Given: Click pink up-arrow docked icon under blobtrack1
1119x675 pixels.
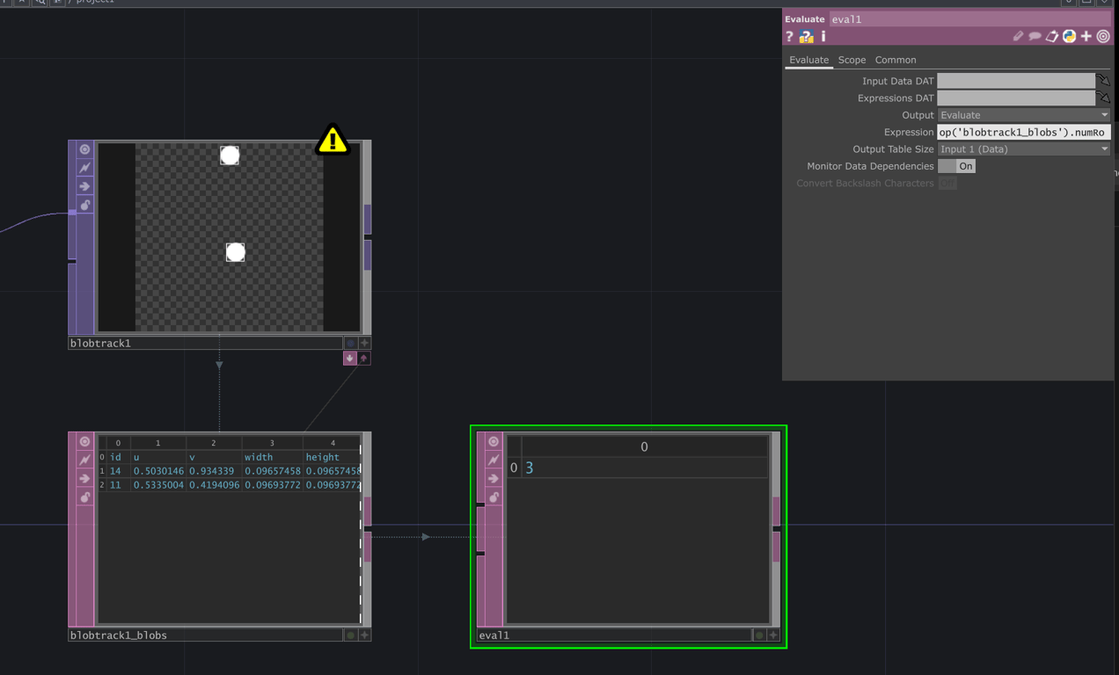Looking at the screenshot, I should tap(363, 359).
